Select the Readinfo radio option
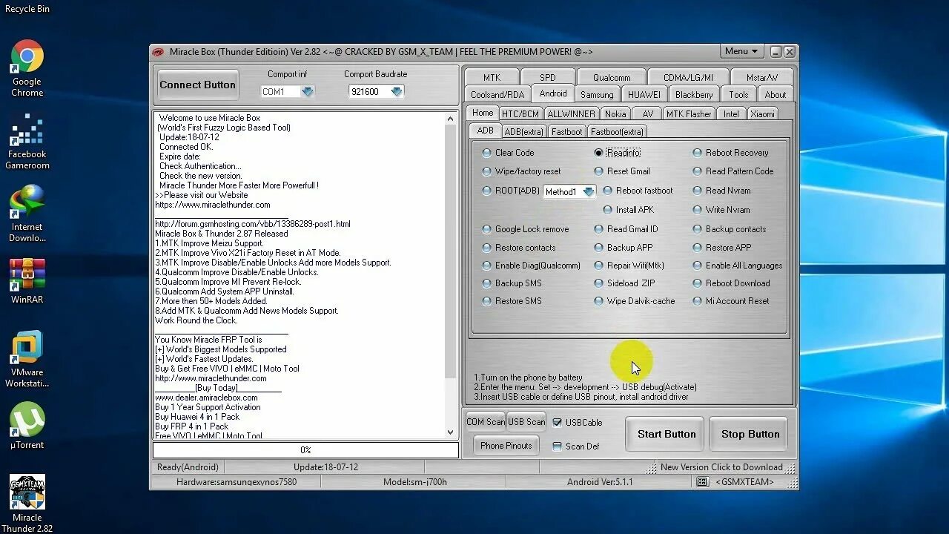The height and width of the screenshot is (534, 949). 618,153
